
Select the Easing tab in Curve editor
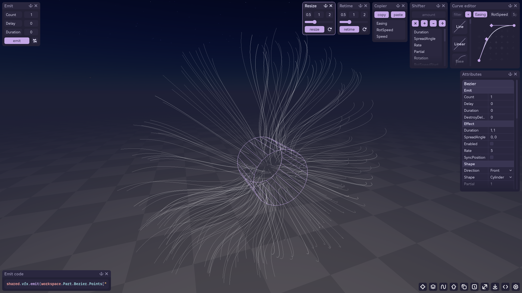(x=480, y=14)
